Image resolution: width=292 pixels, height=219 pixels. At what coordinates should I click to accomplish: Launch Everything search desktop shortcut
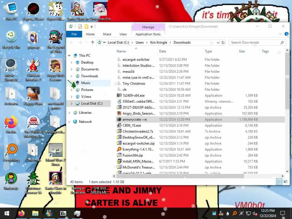click(x=11, y=153)
